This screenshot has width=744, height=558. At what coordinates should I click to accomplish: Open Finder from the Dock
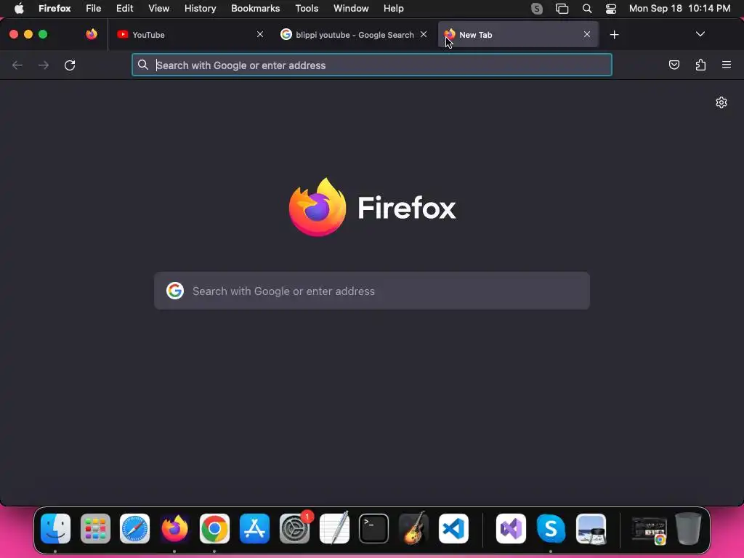[x=55, y=529]
